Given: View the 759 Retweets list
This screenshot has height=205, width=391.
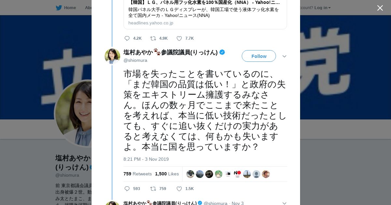Looking at the screenshot, I should pyautogui.click(x=138, y=174).
